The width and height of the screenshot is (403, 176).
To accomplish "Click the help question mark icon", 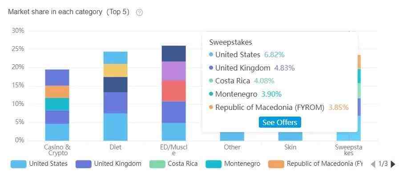I will [139, 12].
